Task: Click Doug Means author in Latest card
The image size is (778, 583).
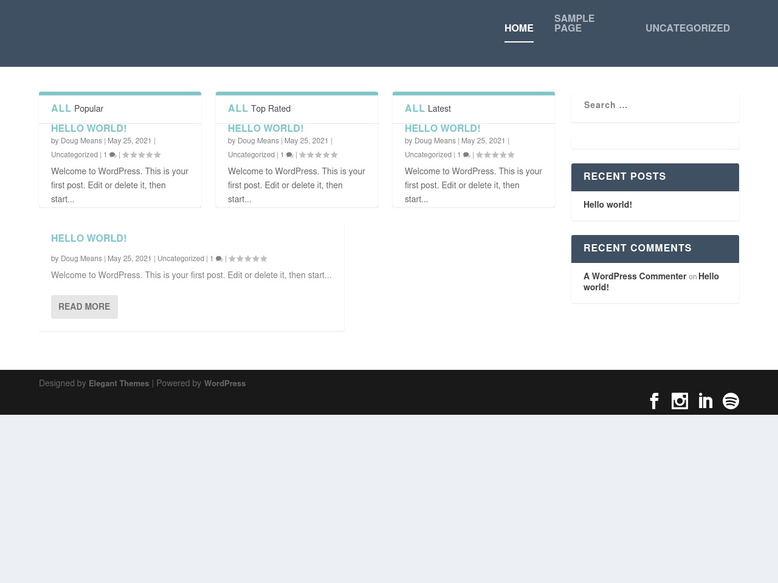Action: (x=435, y=141)
